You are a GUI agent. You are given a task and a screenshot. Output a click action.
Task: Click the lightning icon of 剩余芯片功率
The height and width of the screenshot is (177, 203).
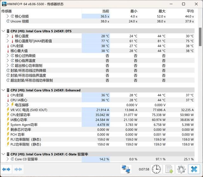click(8, 129)
